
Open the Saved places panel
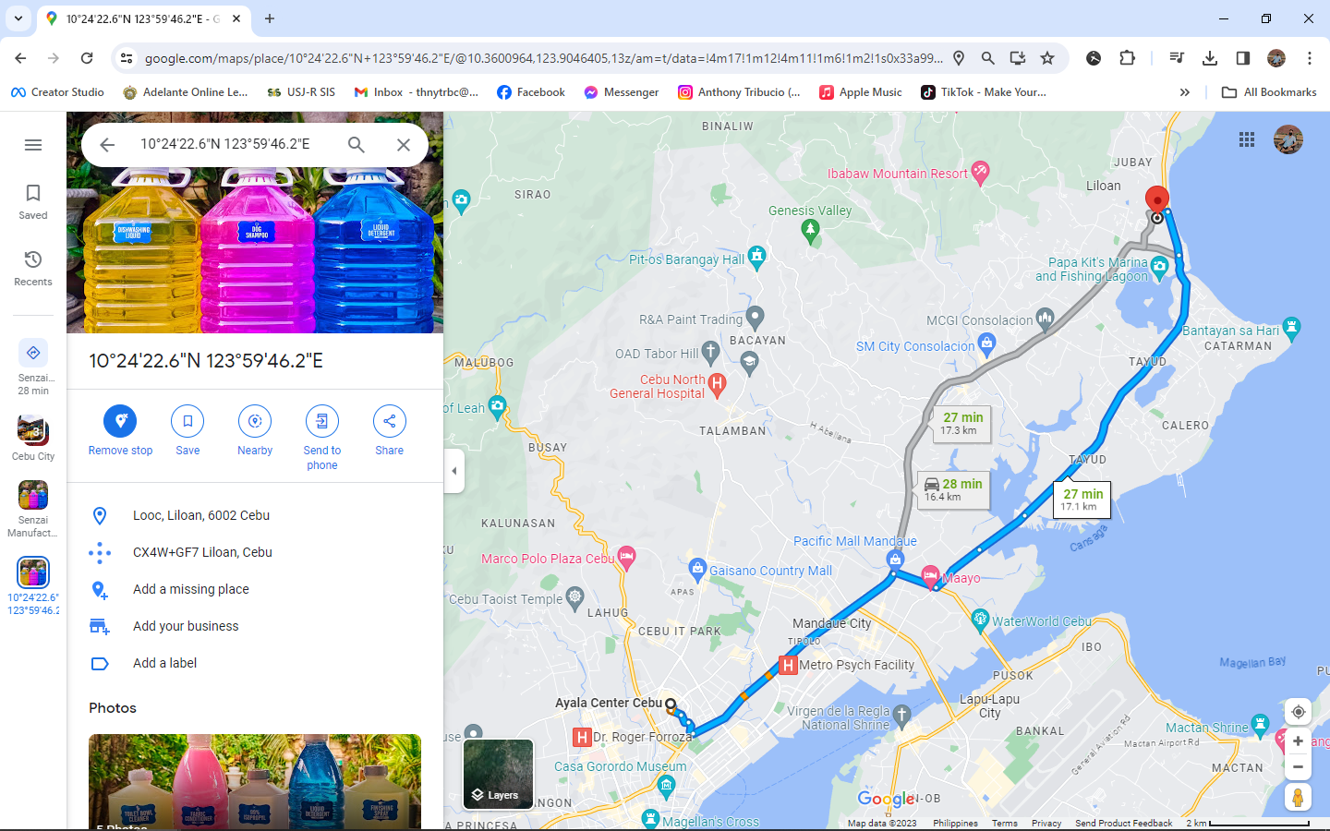[x=33, y=201]
